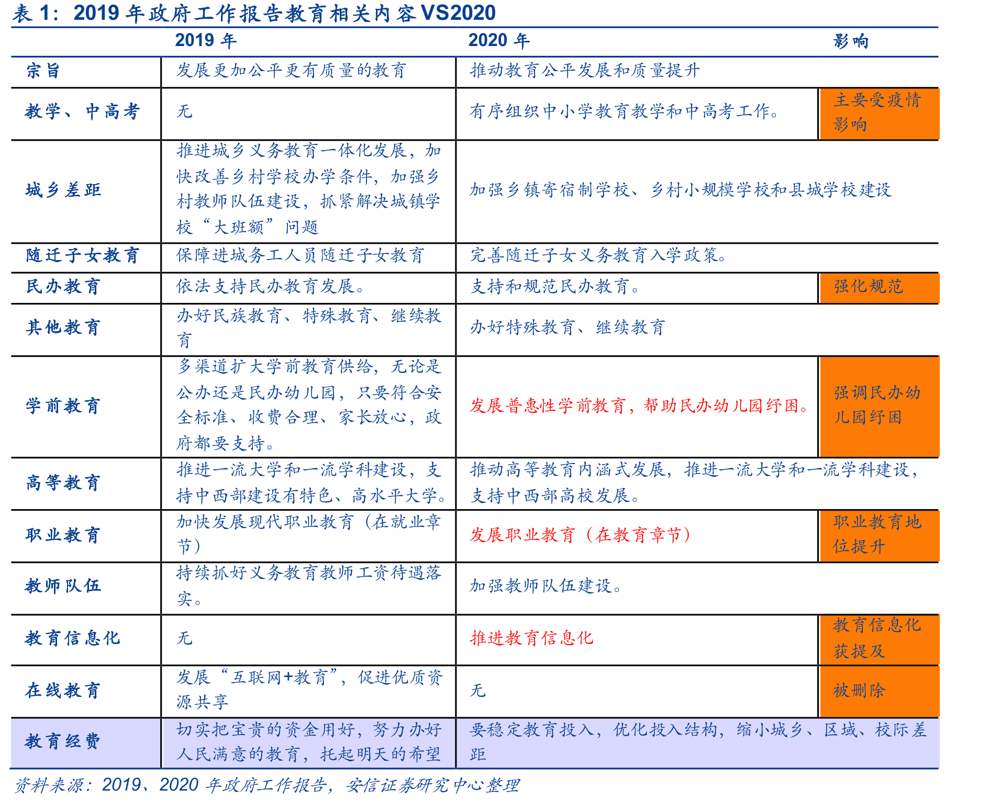Viewport: 989px width, 801px height.
Task: Select text '加强教师队伍建设。'
Action: [x=546, y=586]
